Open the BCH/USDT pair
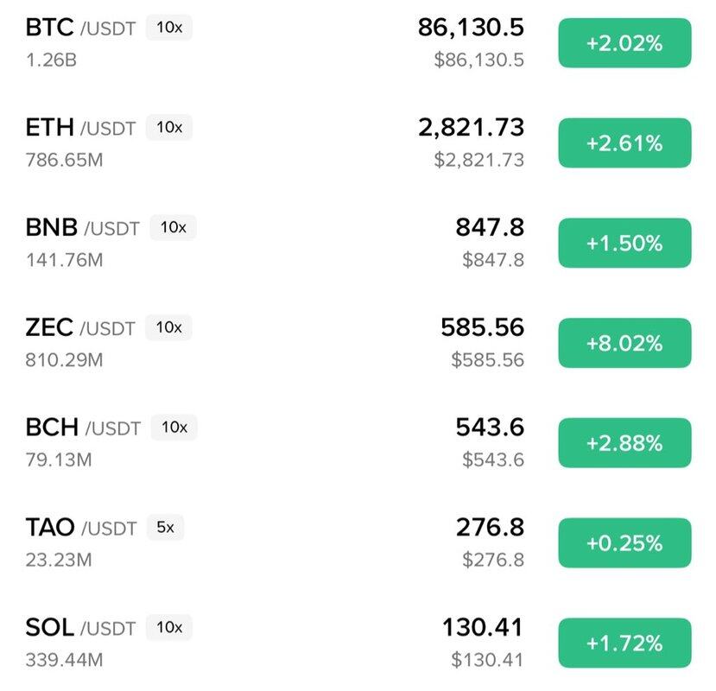 (82, 428)
